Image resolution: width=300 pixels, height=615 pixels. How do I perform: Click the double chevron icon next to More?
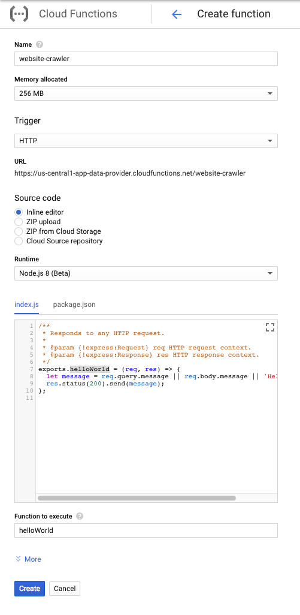18,559
